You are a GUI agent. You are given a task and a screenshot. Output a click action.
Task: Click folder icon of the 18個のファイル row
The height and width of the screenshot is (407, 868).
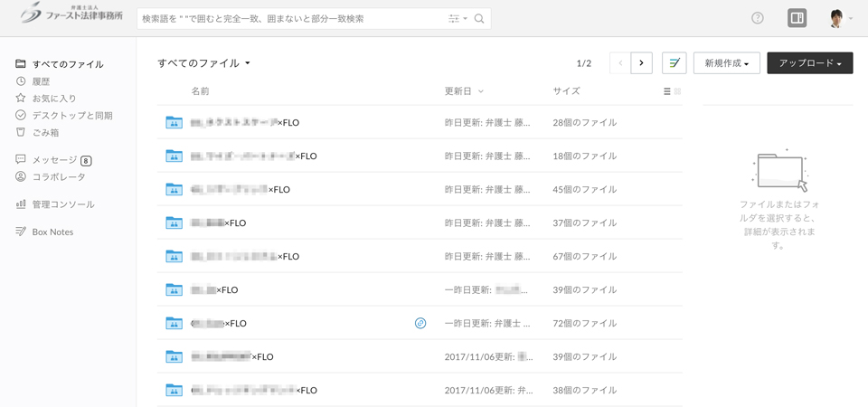[x=174, y=156]
